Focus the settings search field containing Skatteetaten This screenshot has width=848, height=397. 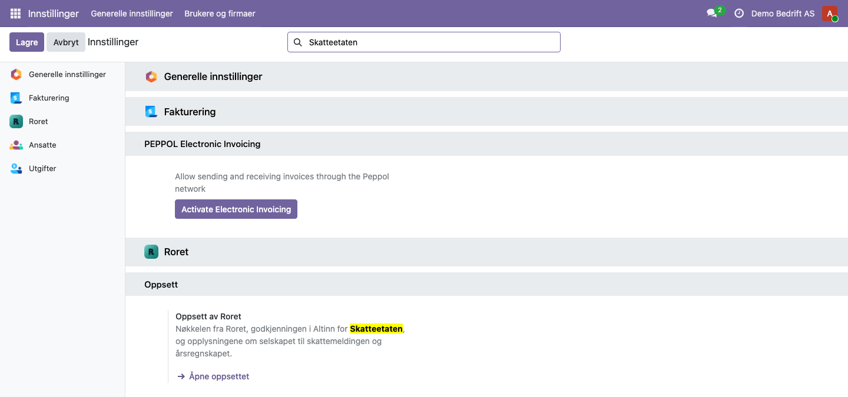424,42
